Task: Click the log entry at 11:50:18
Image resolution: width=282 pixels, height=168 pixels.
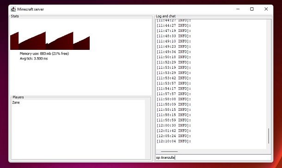Action: tap(174, 57)
